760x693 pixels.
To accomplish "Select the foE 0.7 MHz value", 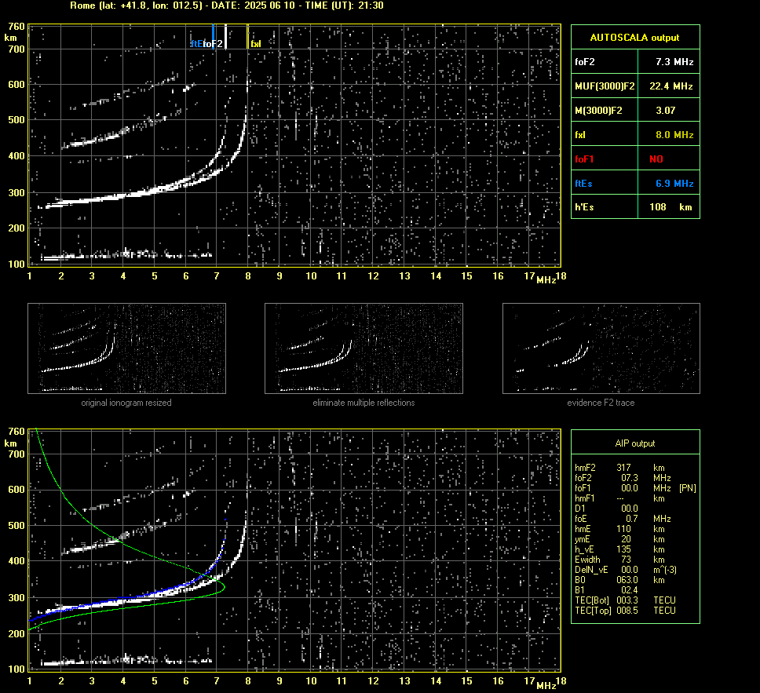I will pyautogui.click(x=648, y=519).
